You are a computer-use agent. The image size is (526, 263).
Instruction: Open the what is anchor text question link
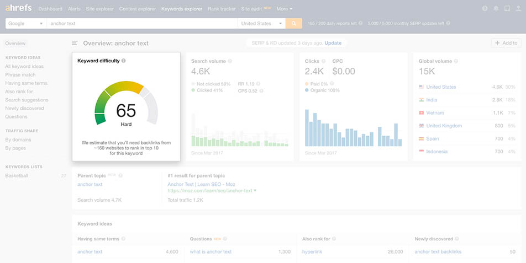(211, 251)
